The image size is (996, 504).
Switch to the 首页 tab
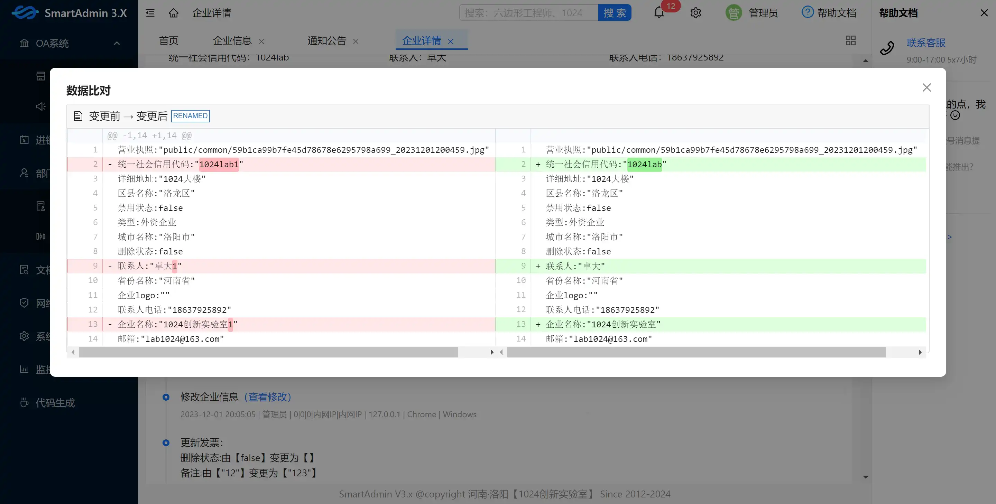click(x=168, y=40)
